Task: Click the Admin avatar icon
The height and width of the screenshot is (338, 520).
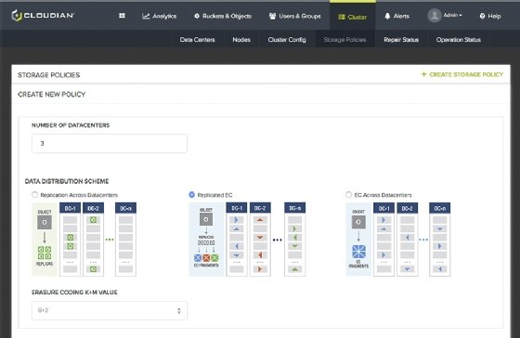Action: click(x=435, y=15)
